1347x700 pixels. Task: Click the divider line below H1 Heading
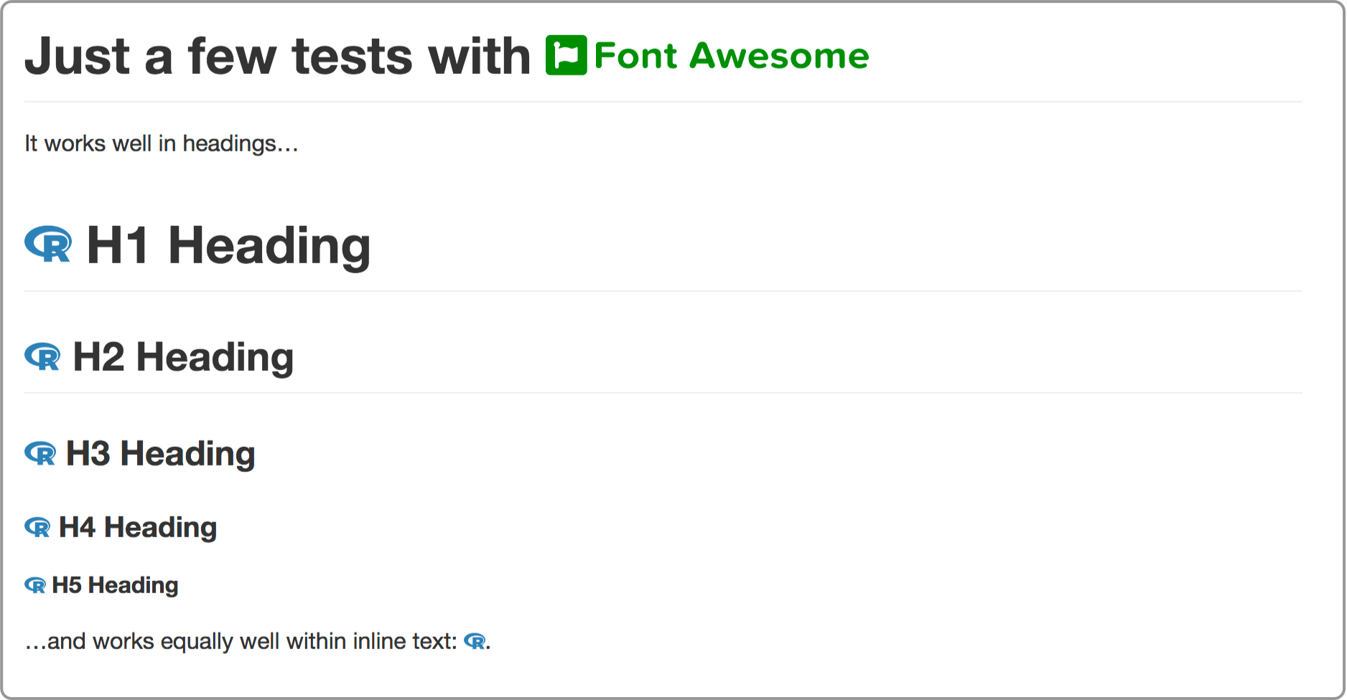(663, 291)
